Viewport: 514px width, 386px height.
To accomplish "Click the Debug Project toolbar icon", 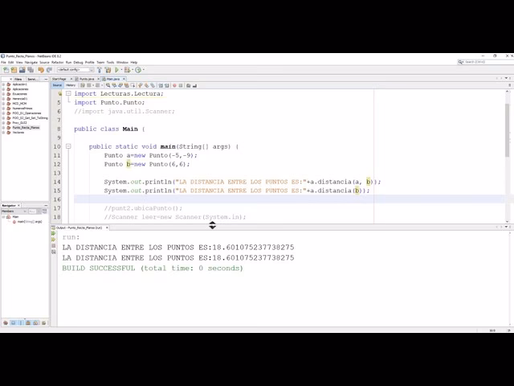I will (x=127, y=70).
